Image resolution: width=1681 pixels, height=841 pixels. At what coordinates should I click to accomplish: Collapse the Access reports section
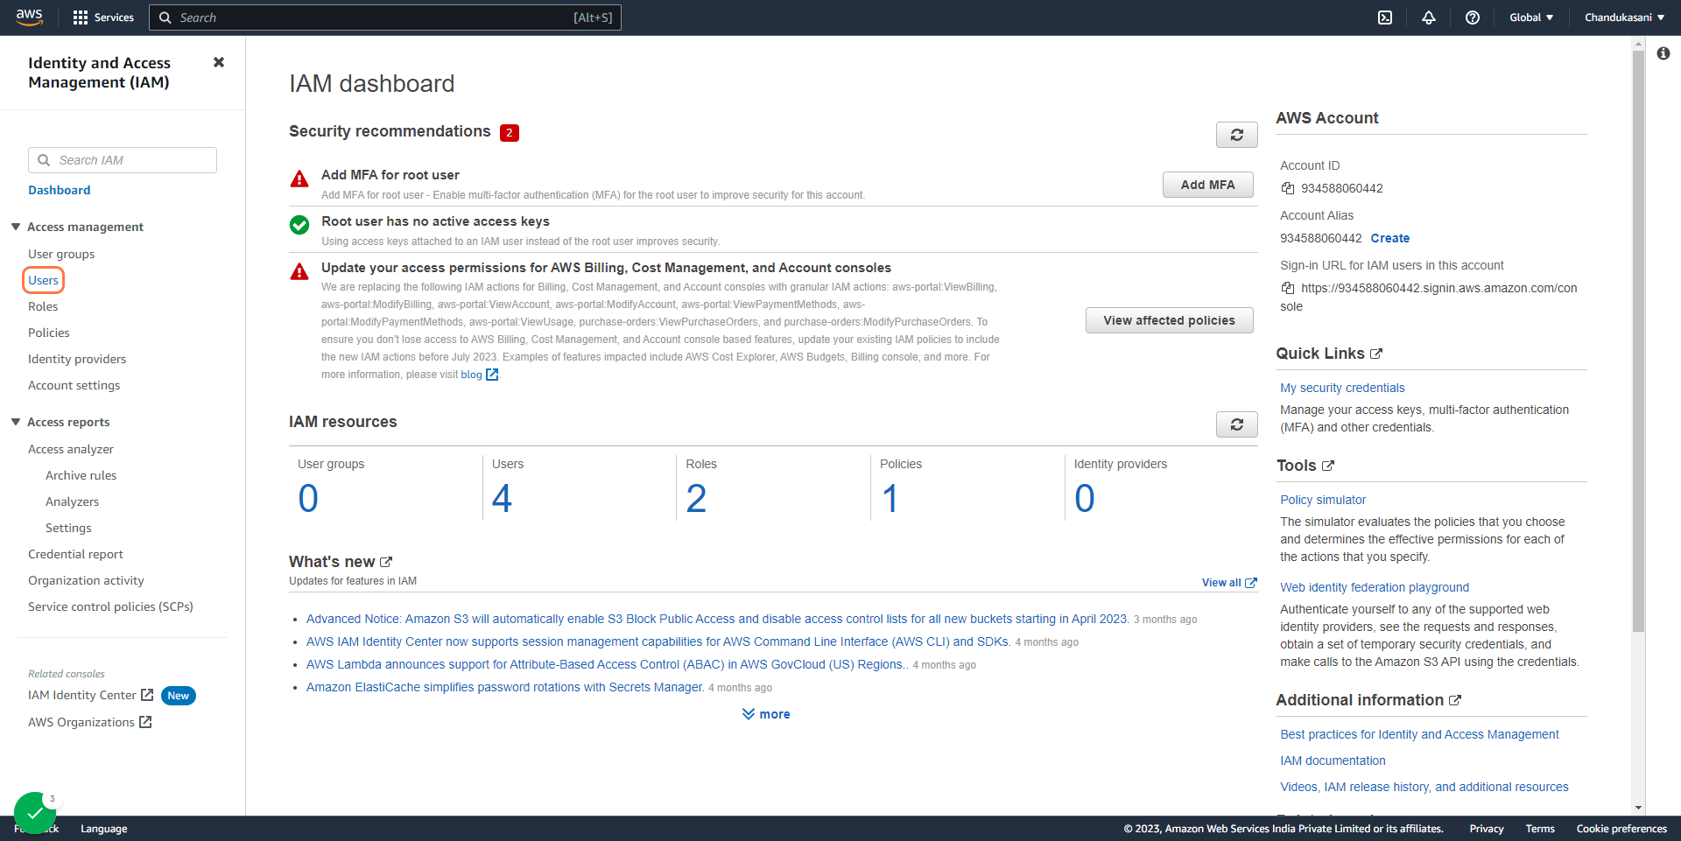click(16, 422)
